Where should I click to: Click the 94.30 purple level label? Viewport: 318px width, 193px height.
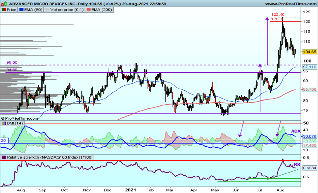12,70
